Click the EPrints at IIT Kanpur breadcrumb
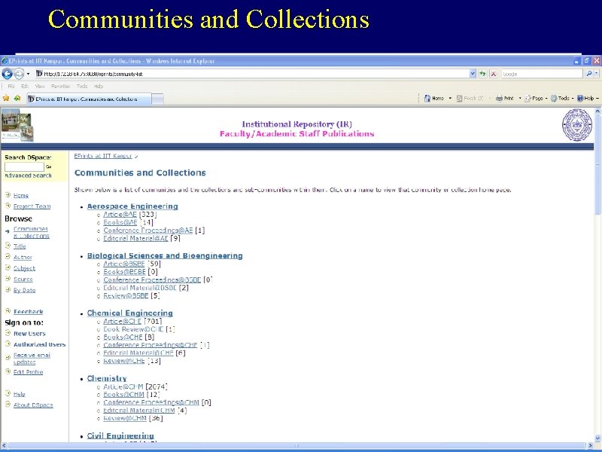 [x=103, y=156]
